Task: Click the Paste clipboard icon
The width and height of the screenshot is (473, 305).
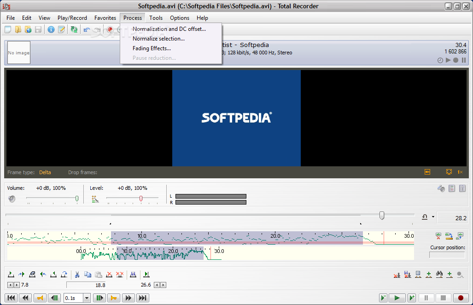Action: [99, 274]
